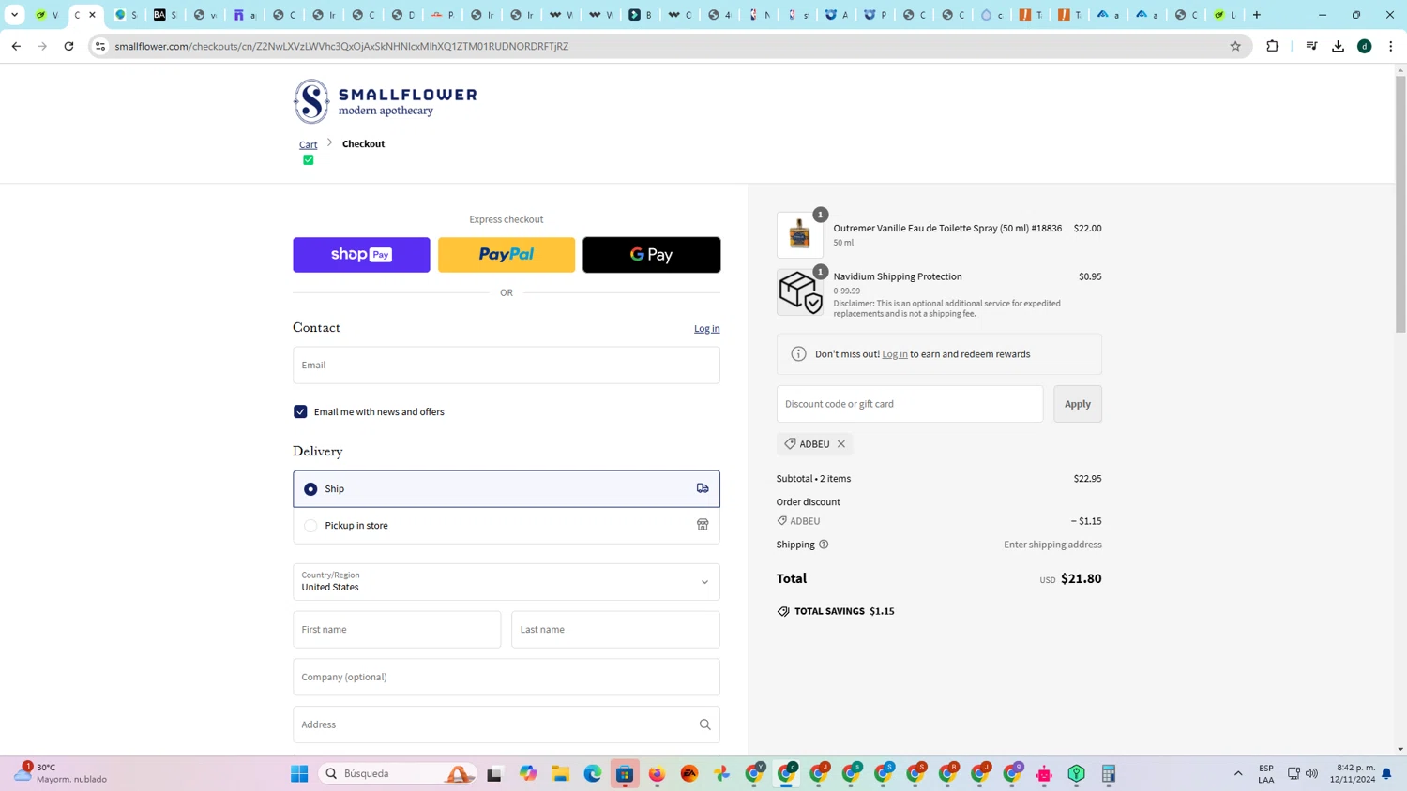Open the Chrome profile avatar
This screenshot has width=1407, height=791.
tap(1365, 46)
